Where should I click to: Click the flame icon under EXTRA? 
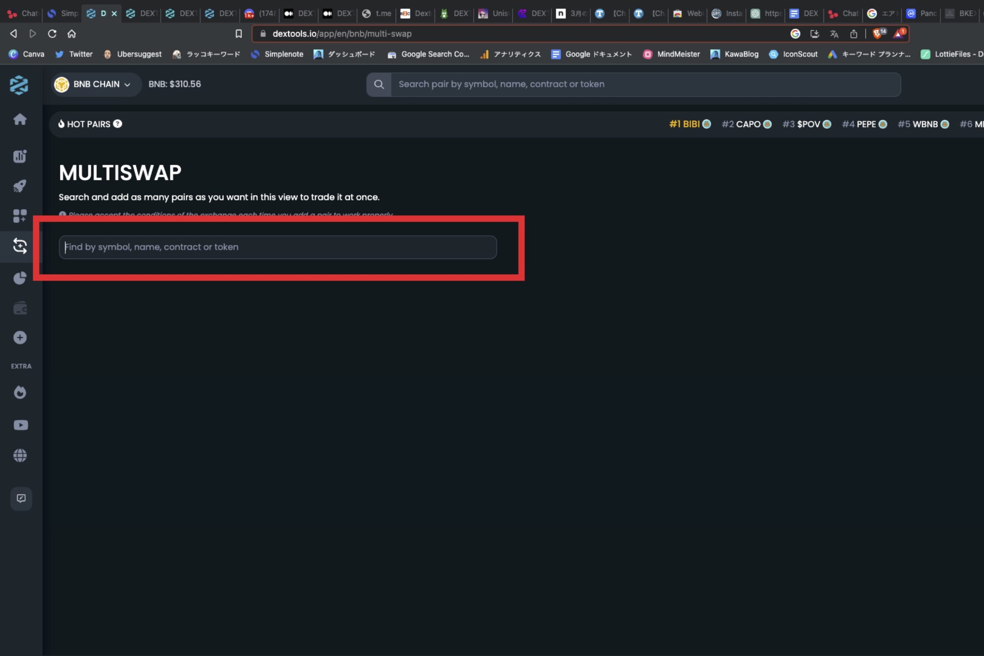pos(20,393)
